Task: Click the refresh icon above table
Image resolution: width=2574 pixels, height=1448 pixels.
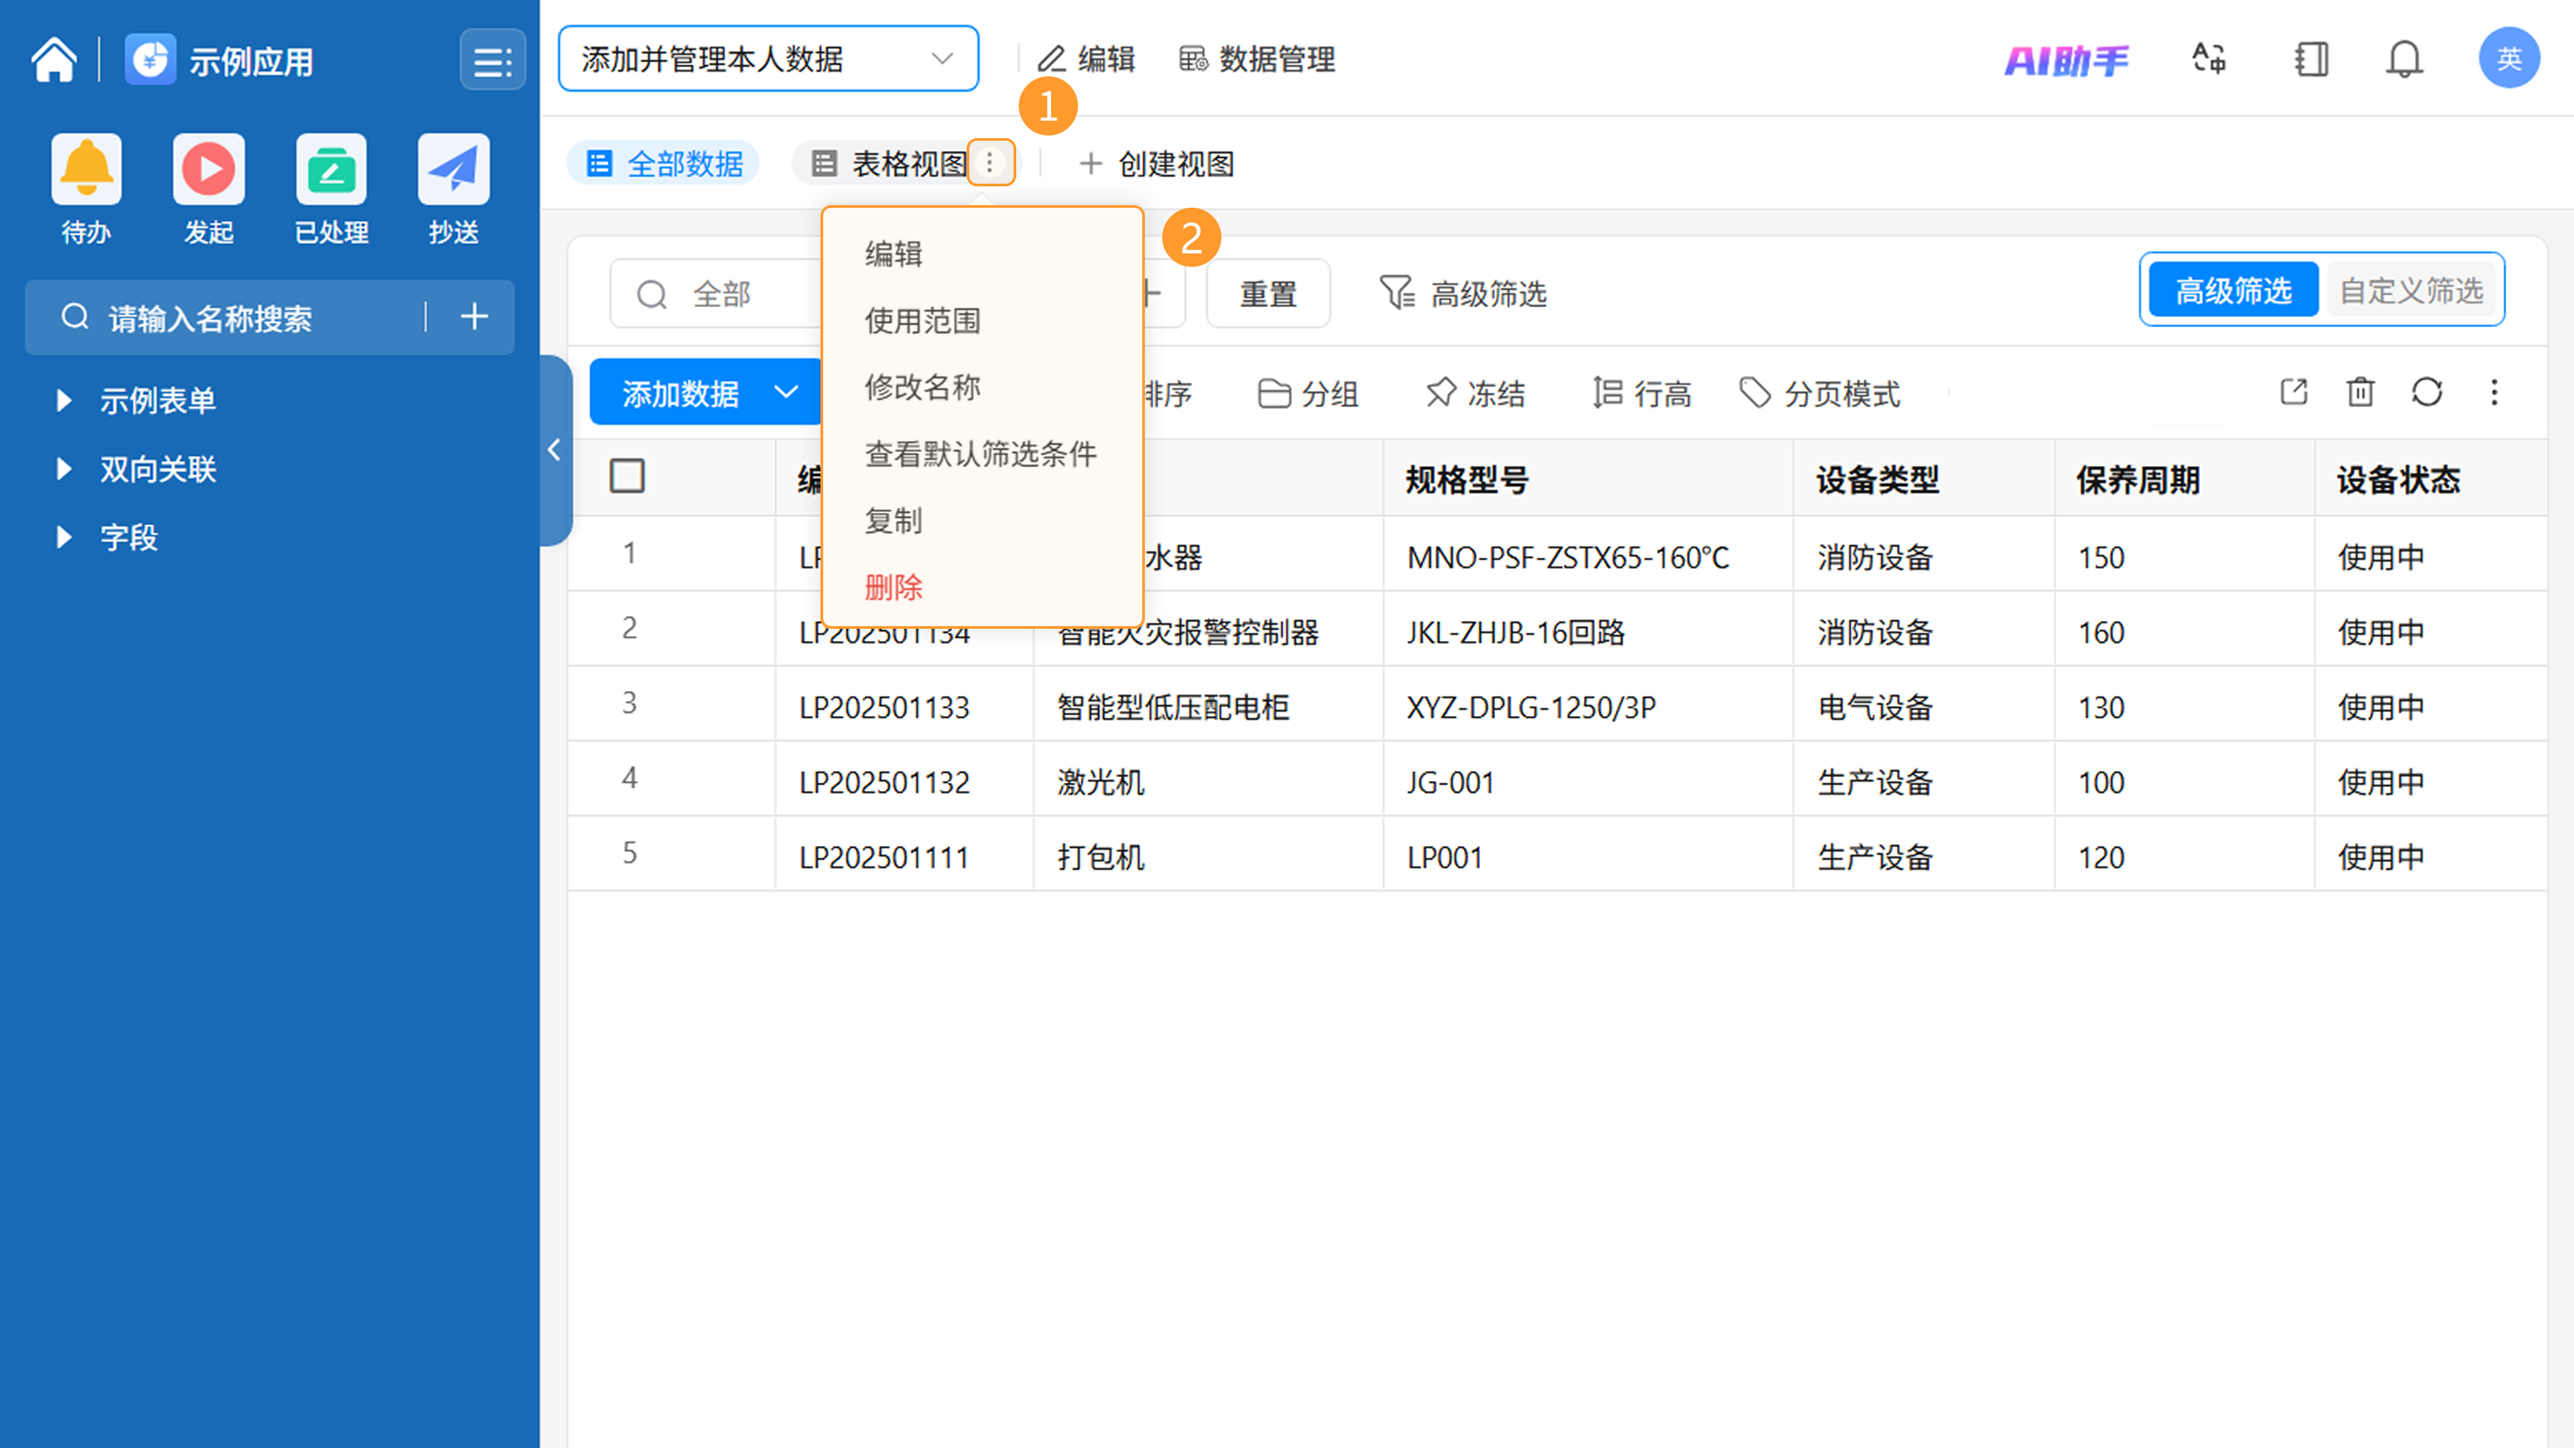Action: click(x=2426, y=391)
